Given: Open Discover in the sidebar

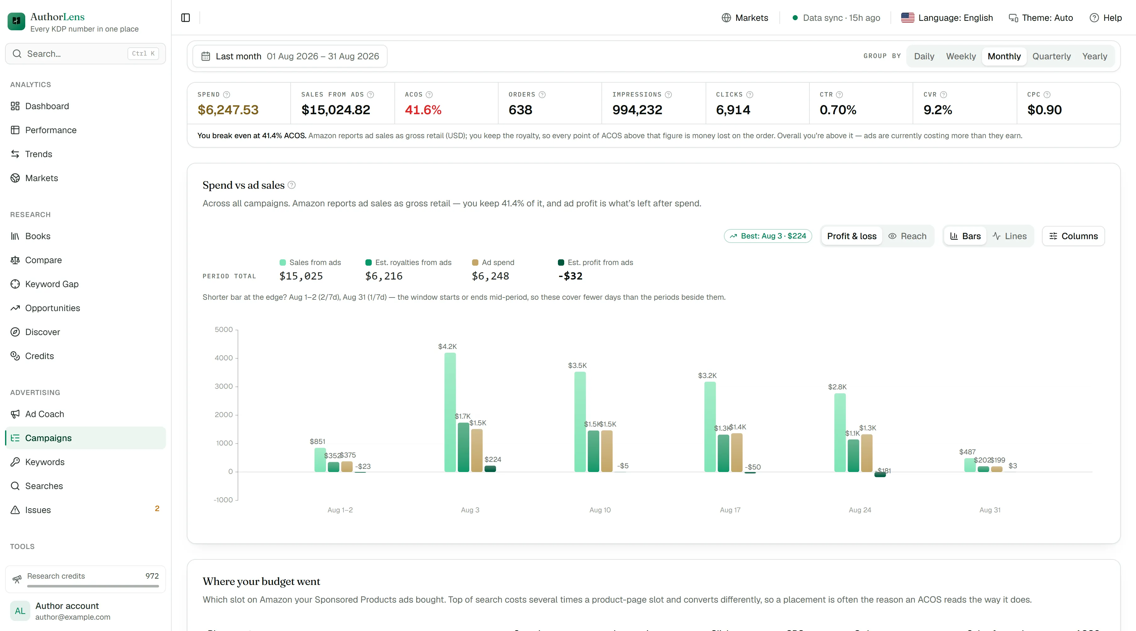Looking at the screenshot, I should pos(85,332).
